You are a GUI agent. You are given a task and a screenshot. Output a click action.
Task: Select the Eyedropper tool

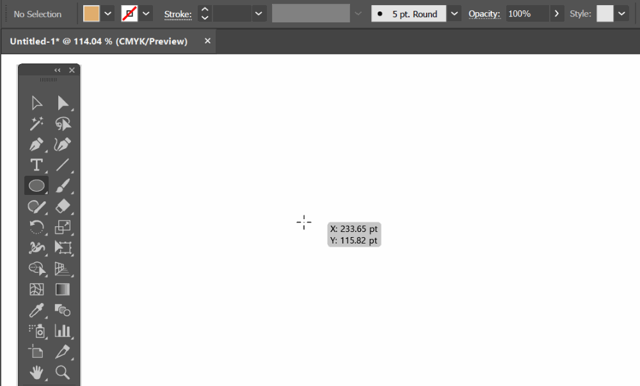36,310
